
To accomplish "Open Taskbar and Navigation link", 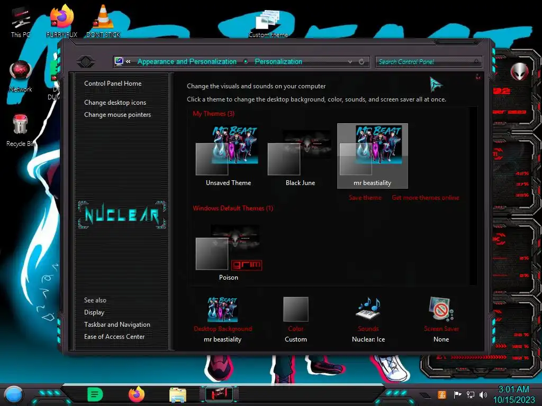I will (x=117, y=325).
